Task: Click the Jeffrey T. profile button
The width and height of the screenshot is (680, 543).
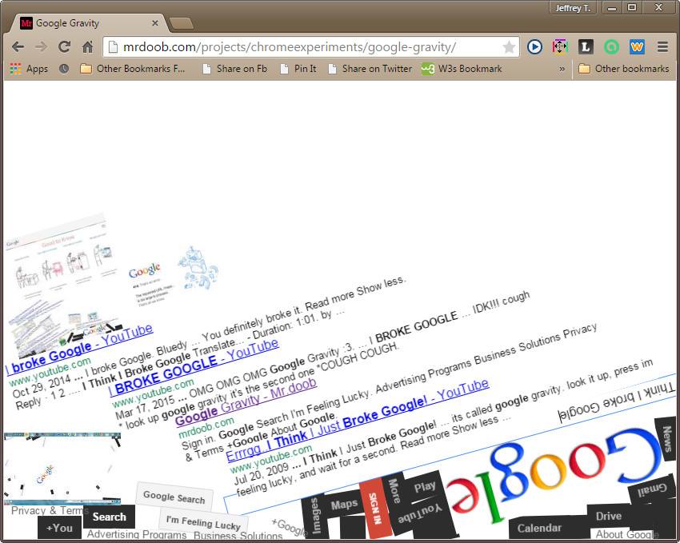Action: [573, 8]
